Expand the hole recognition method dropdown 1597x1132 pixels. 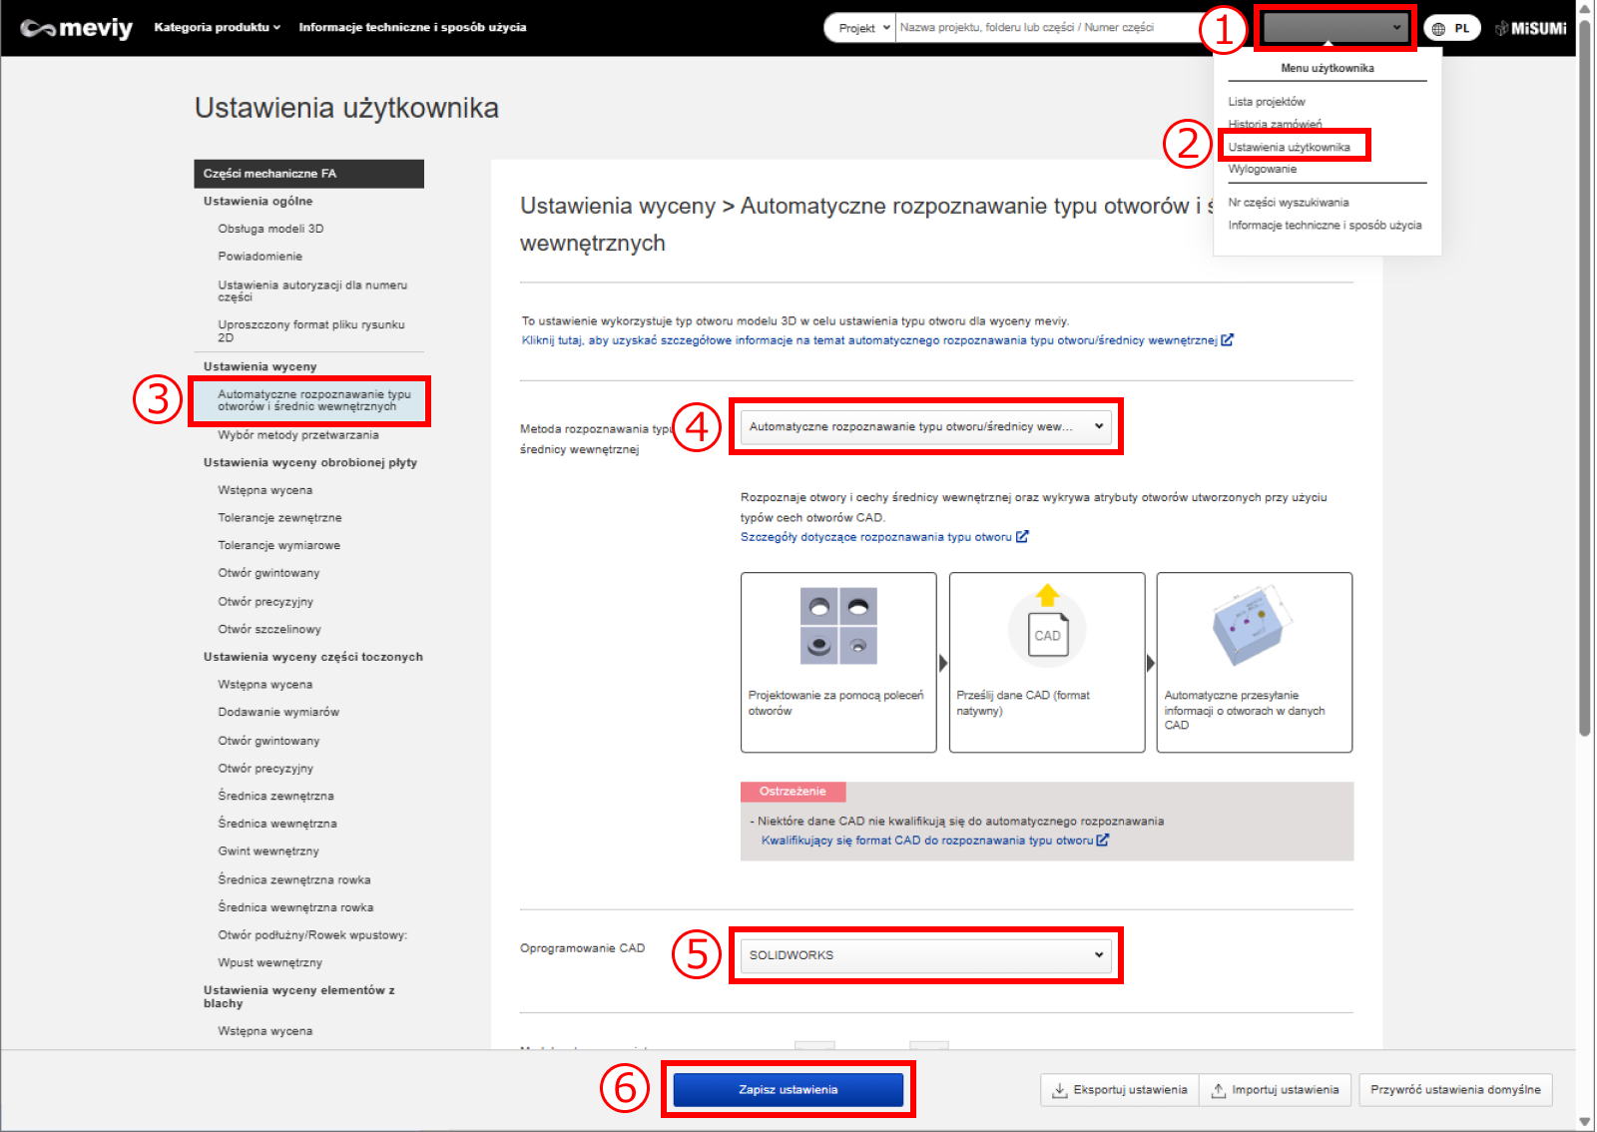926,426
